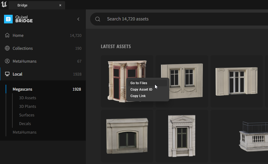The image size is (268, 164).
Task: Open the 3D Plants category
Action: [27, 106]
